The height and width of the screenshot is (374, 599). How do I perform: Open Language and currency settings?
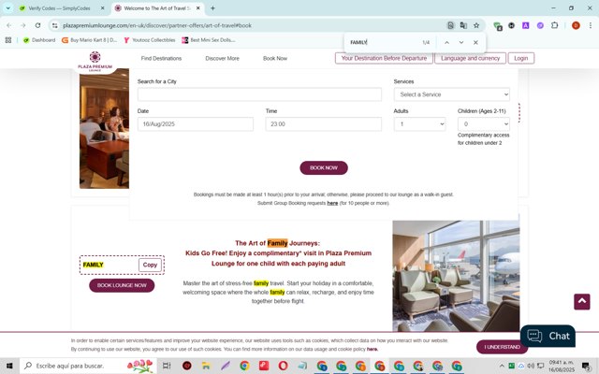pyautogui.click(x=470, y=58)
